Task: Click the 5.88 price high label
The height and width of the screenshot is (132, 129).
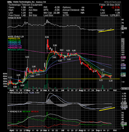Action: 55,45
